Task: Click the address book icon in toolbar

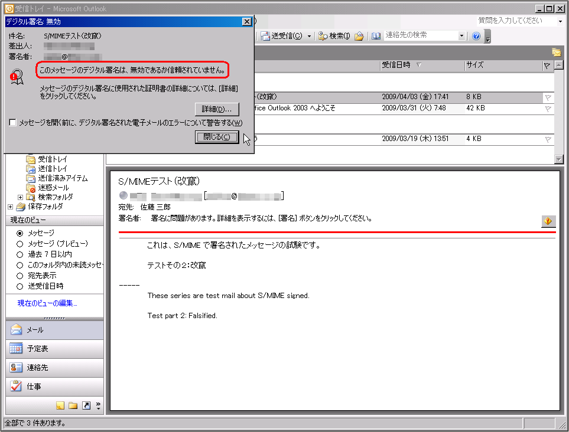Action: [x=376, y=36]
